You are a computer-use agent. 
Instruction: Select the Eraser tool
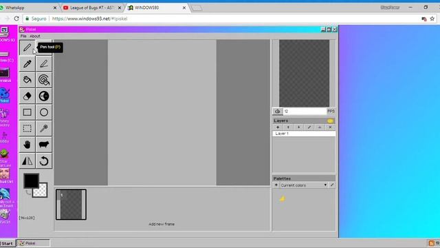[27, 96]
